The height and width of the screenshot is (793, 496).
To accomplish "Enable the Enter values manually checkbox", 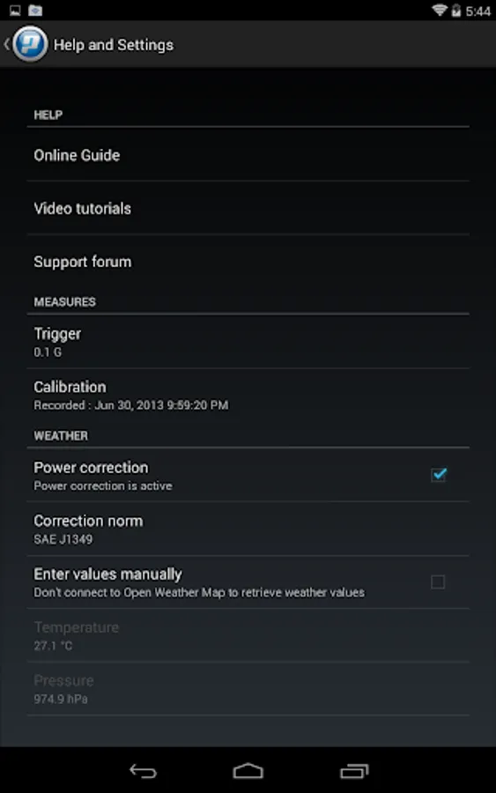I will click(x=438, y=582).
